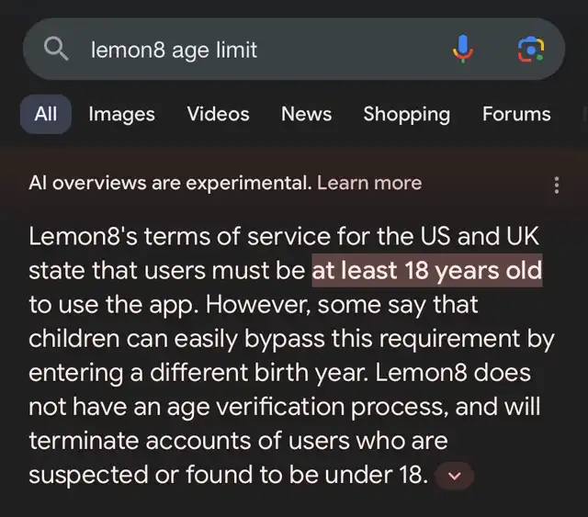Go to the Forums tab
This screenshot has width=588, height=517.
point(516,114)
